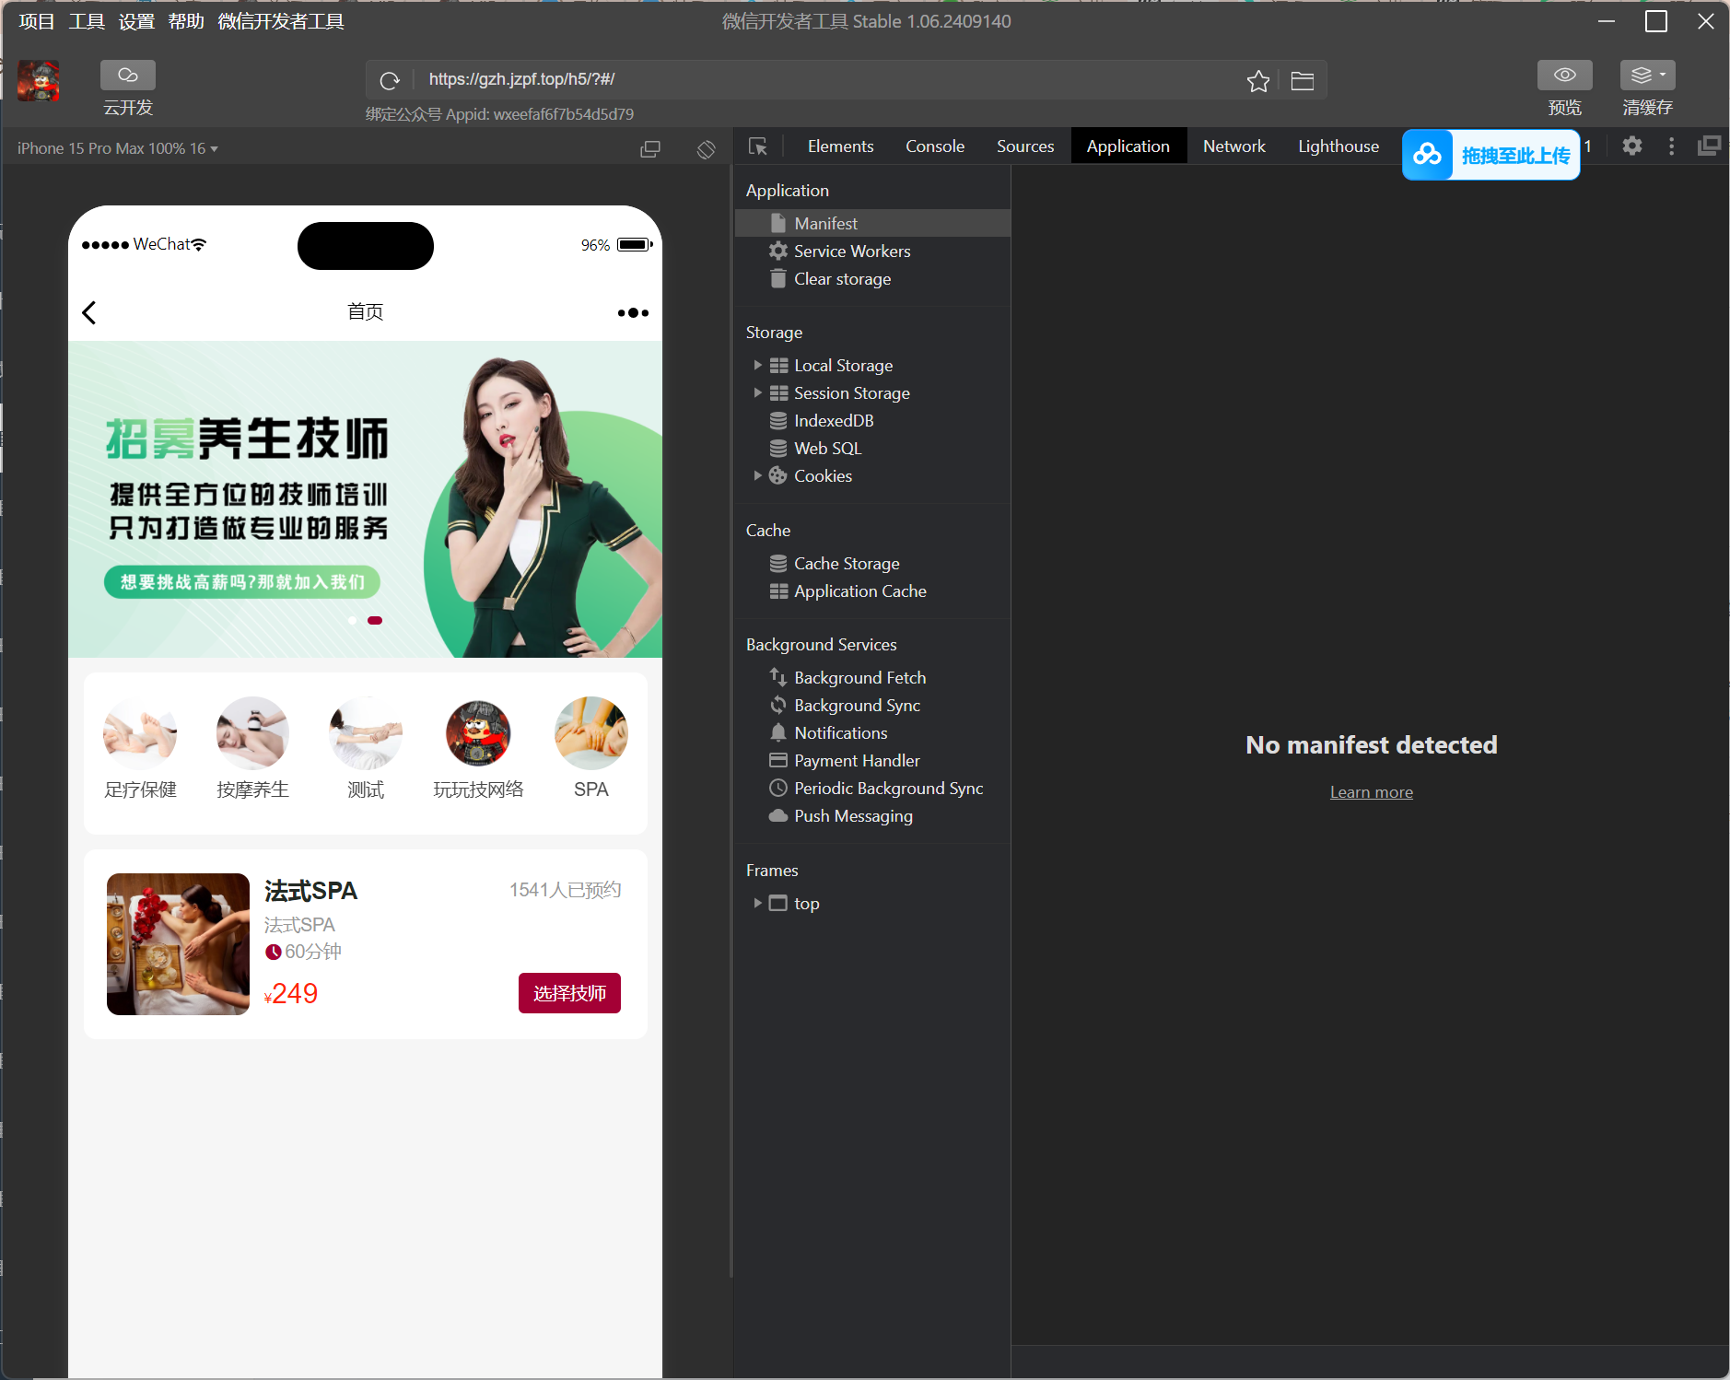Bookmark page with the star icon
Image resolution: width=1730 pixels, height=1380 pixels.
[1257, 81]
